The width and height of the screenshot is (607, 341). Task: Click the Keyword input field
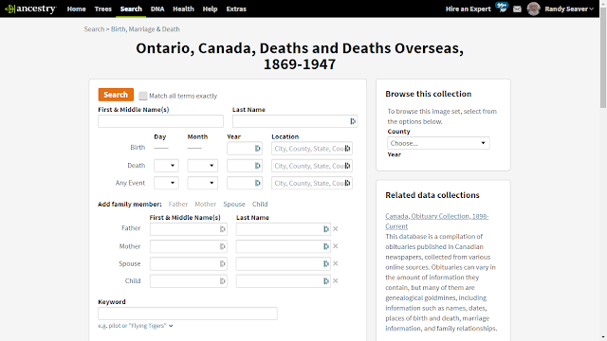pyautogui.click(x=188, y=314)
